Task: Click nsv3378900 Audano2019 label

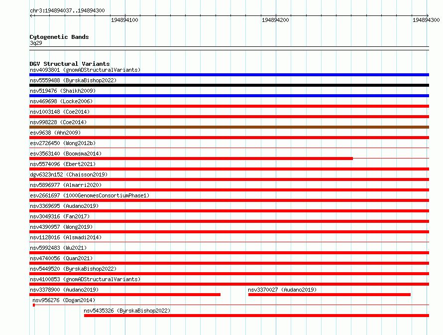Action: [x=64, y=290]
